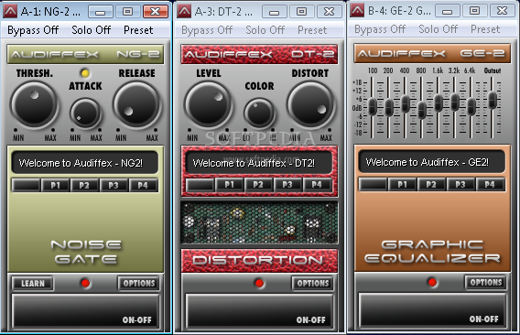Toggle the ON-OFF footswitch on DT-2

point(260,311)
